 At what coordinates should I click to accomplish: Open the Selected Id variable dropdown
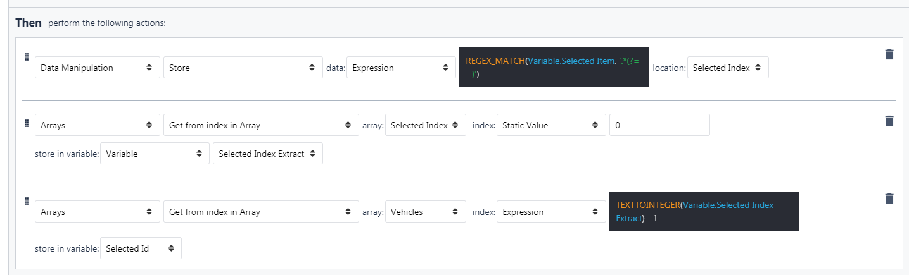coord(141,248)
